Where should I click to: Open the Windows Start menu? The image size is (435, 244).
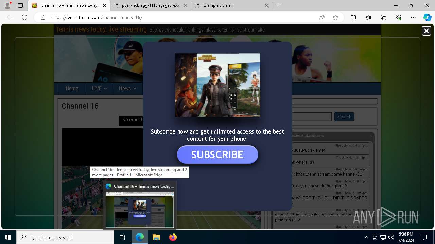8,237
